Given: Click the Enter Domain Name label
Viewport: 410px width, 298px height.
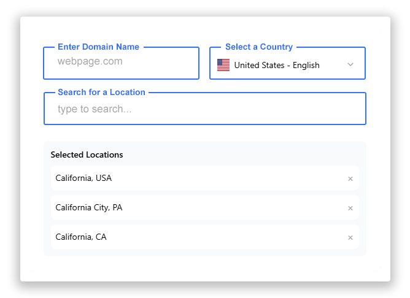Looking at the screenshot, I should (98, 47).
